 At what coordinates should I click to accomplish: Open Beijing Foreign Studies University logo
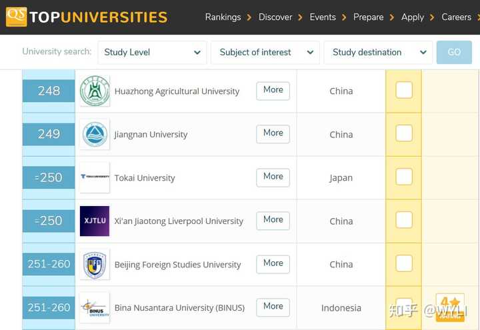[x=95, y=265]
